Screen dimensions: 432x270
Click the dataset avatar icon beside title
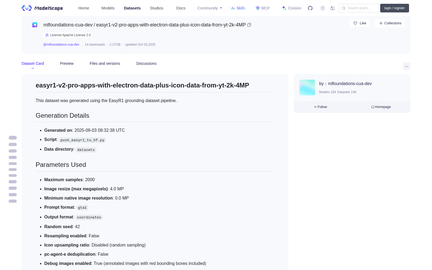click(35, 25)
